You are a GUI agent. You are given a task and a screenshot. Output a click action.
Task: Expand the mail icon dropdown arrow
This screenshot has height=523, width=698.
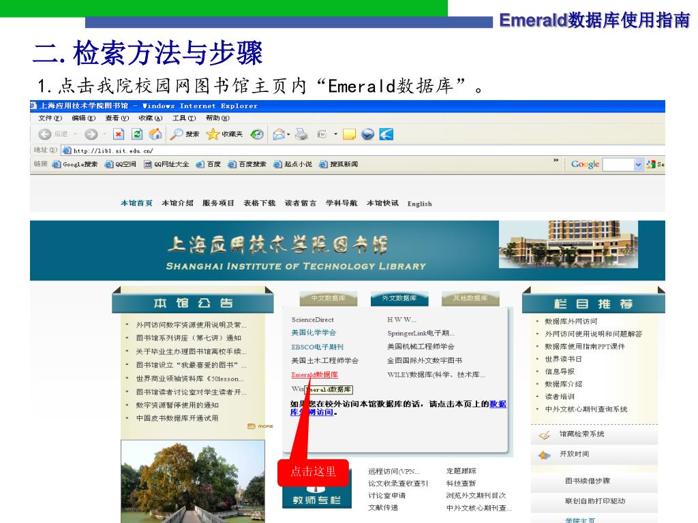(x=288, y=134)
